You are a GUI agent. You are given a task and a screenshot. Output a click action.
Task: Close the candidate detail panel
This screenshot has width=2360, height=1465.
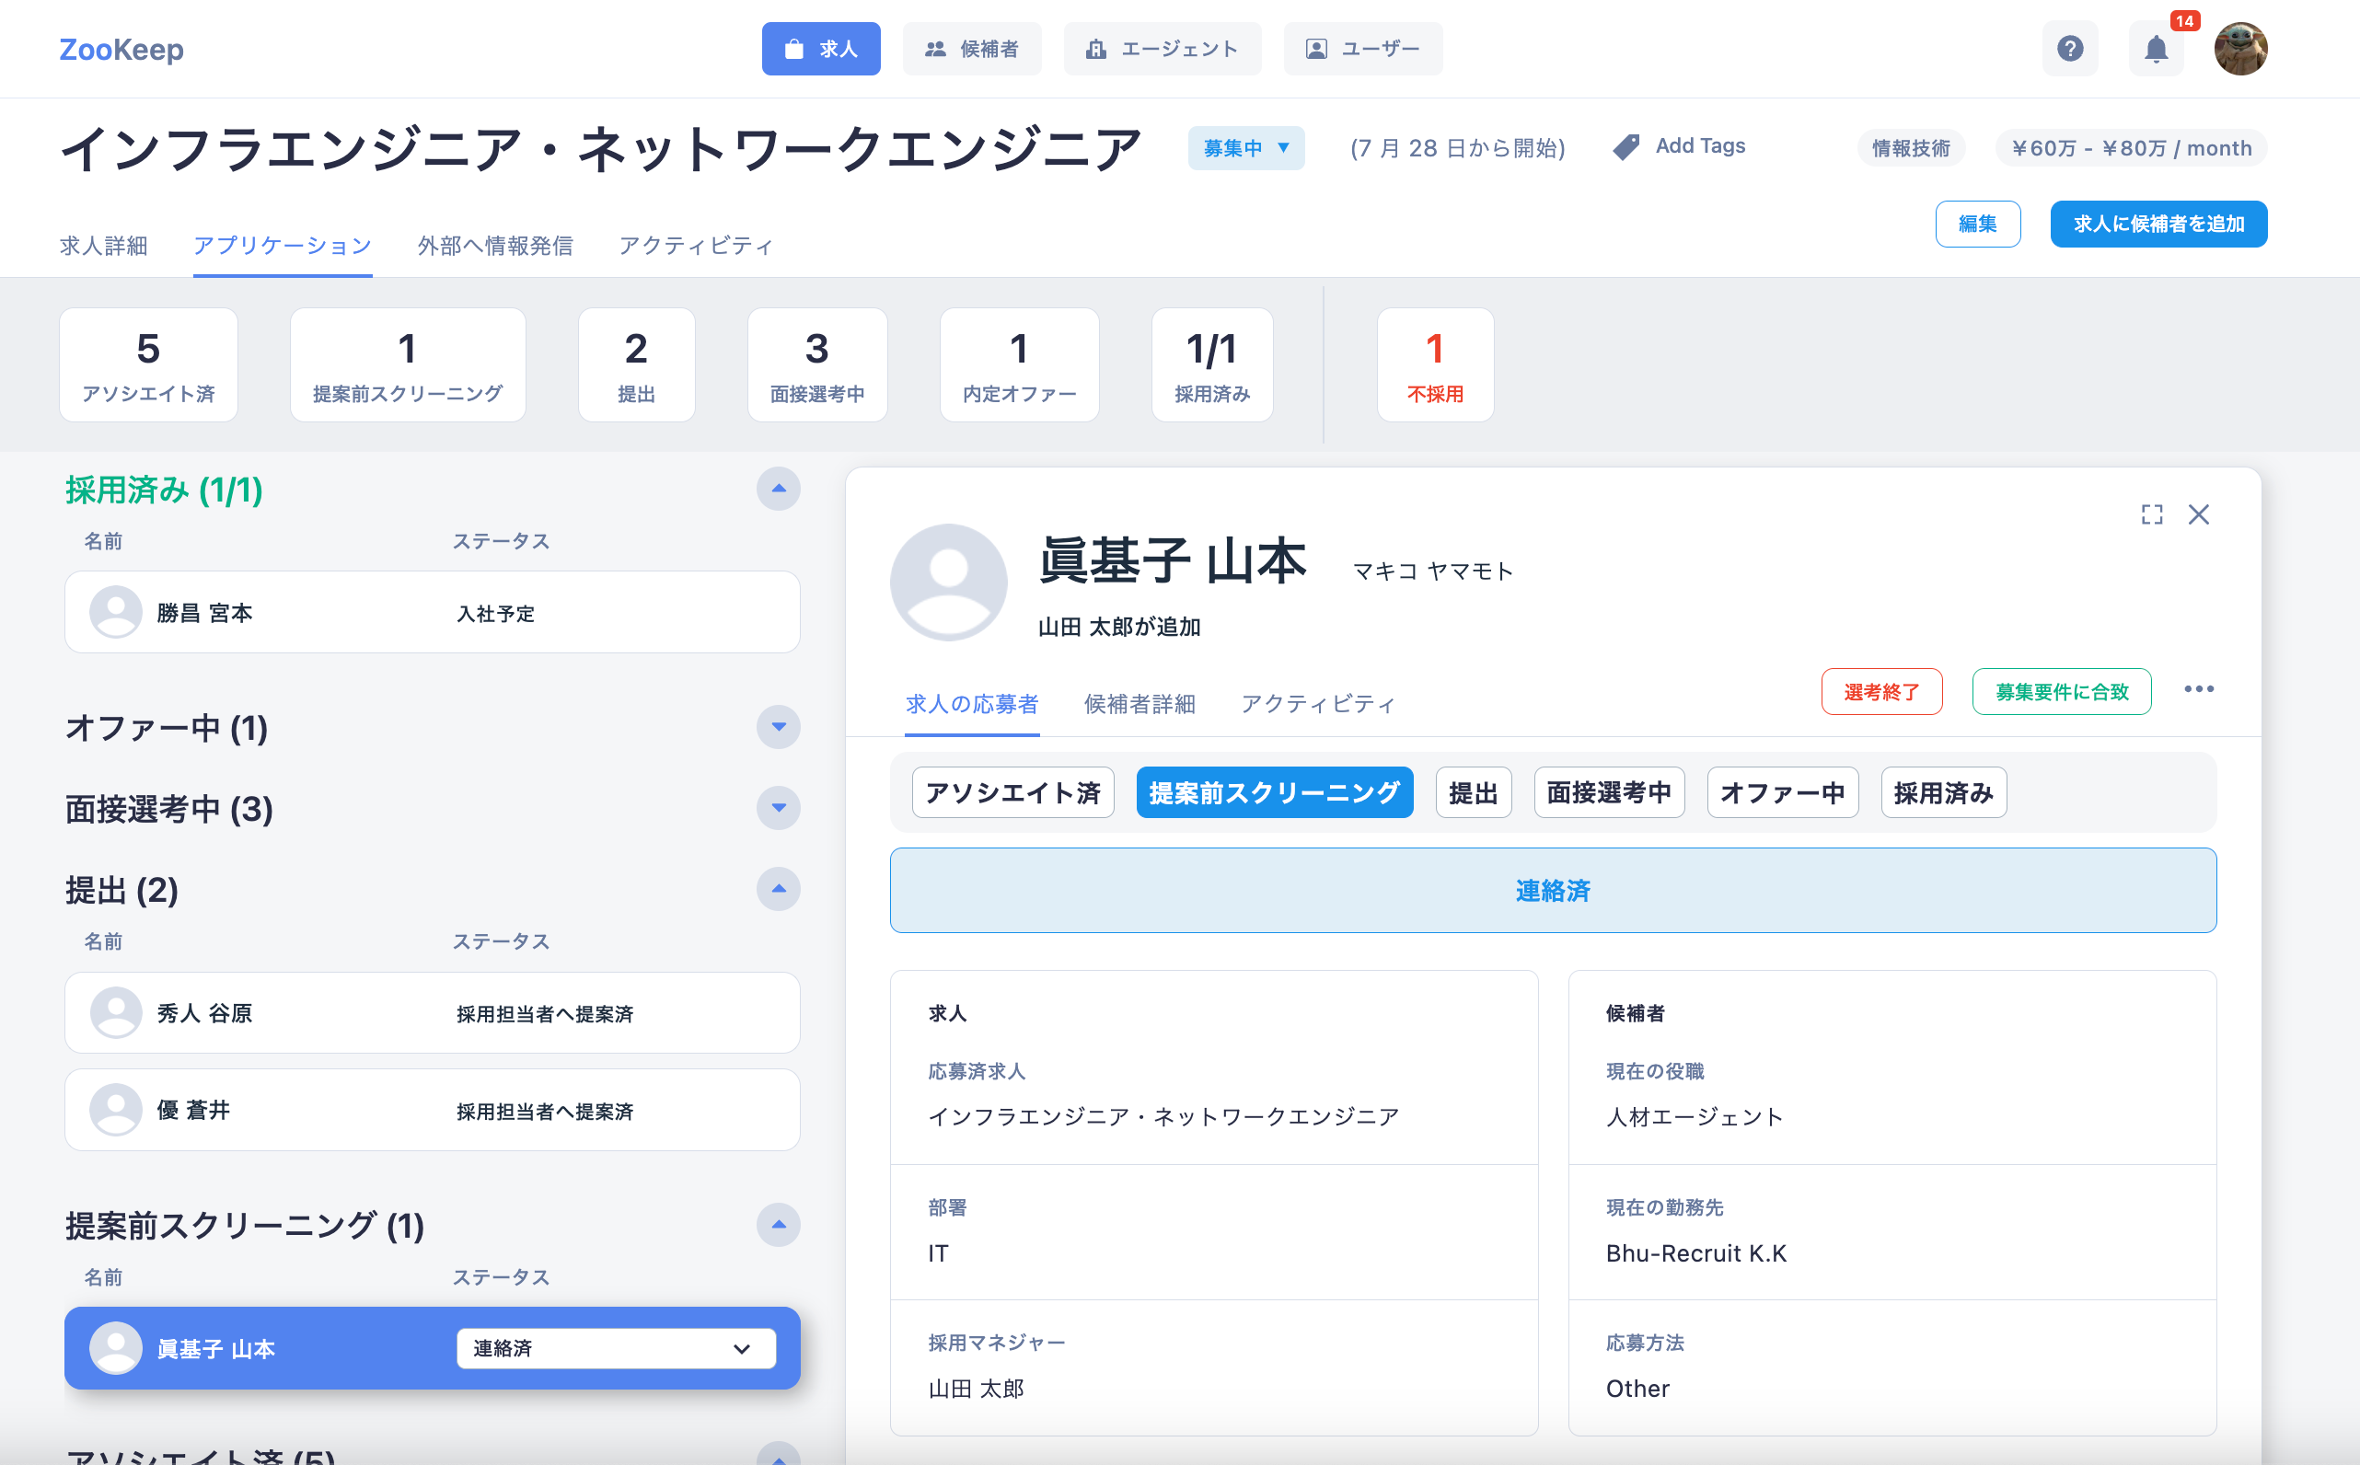(x=2198, y=514)
